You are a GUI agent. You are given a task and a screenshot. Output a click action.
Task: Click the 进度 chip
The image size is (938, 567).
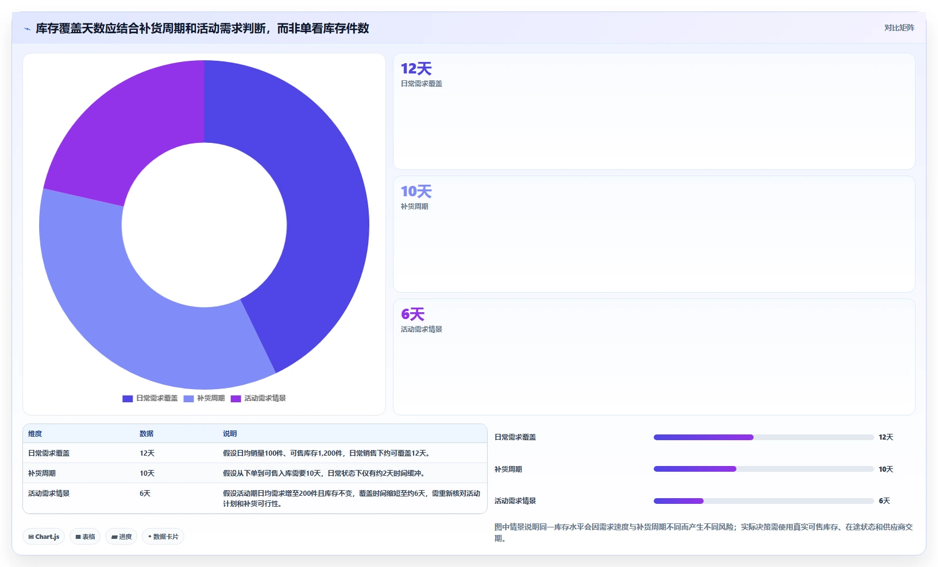(x=121, y=537)
